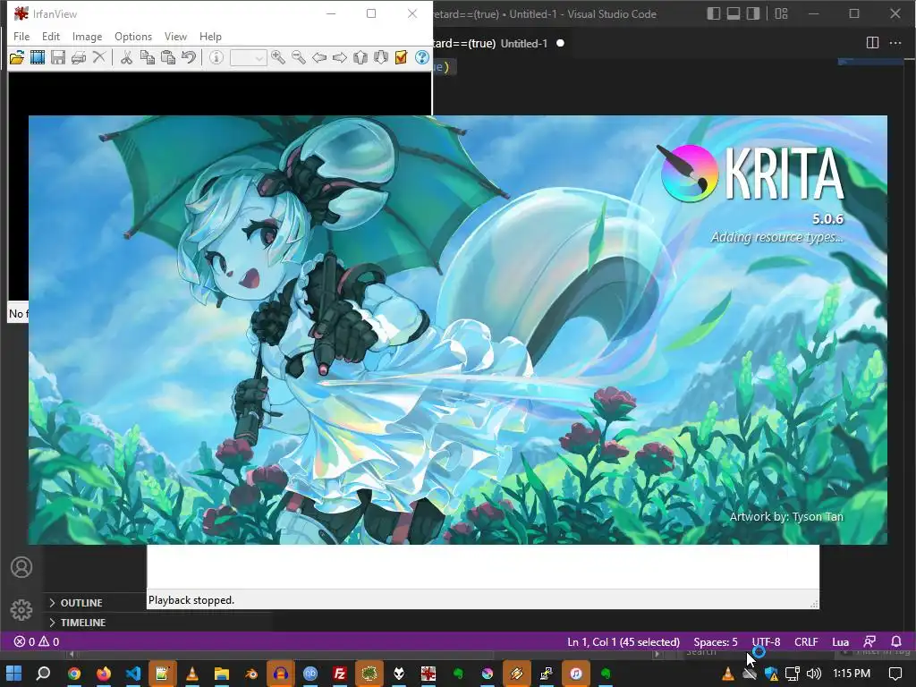The image size is (916, 687).
Task: Toggle the Primary Side Bar in VS Code
Action: (713, 13)
